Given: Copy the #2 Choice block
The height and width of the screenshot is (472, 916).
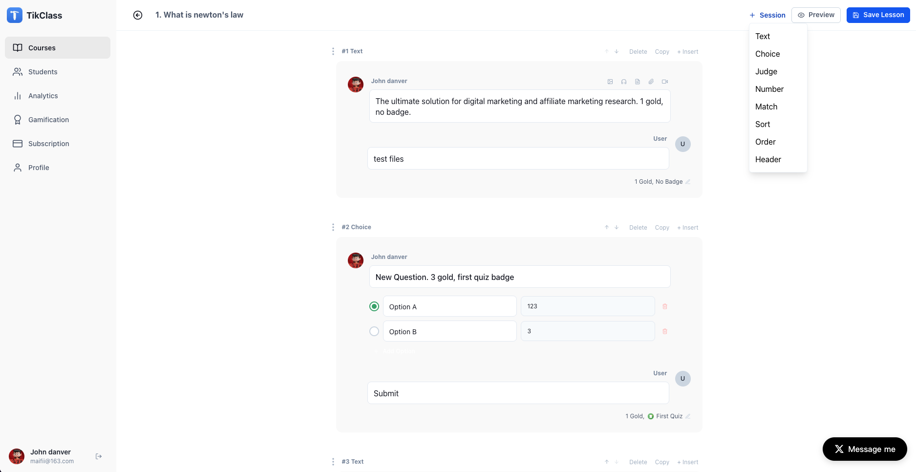Looking at the screenshot, I should pos(662,227).
